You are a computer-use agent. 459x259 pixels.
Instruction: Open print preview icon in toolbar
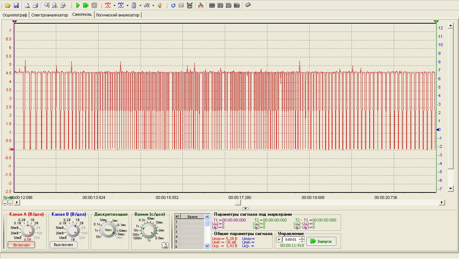27,5
